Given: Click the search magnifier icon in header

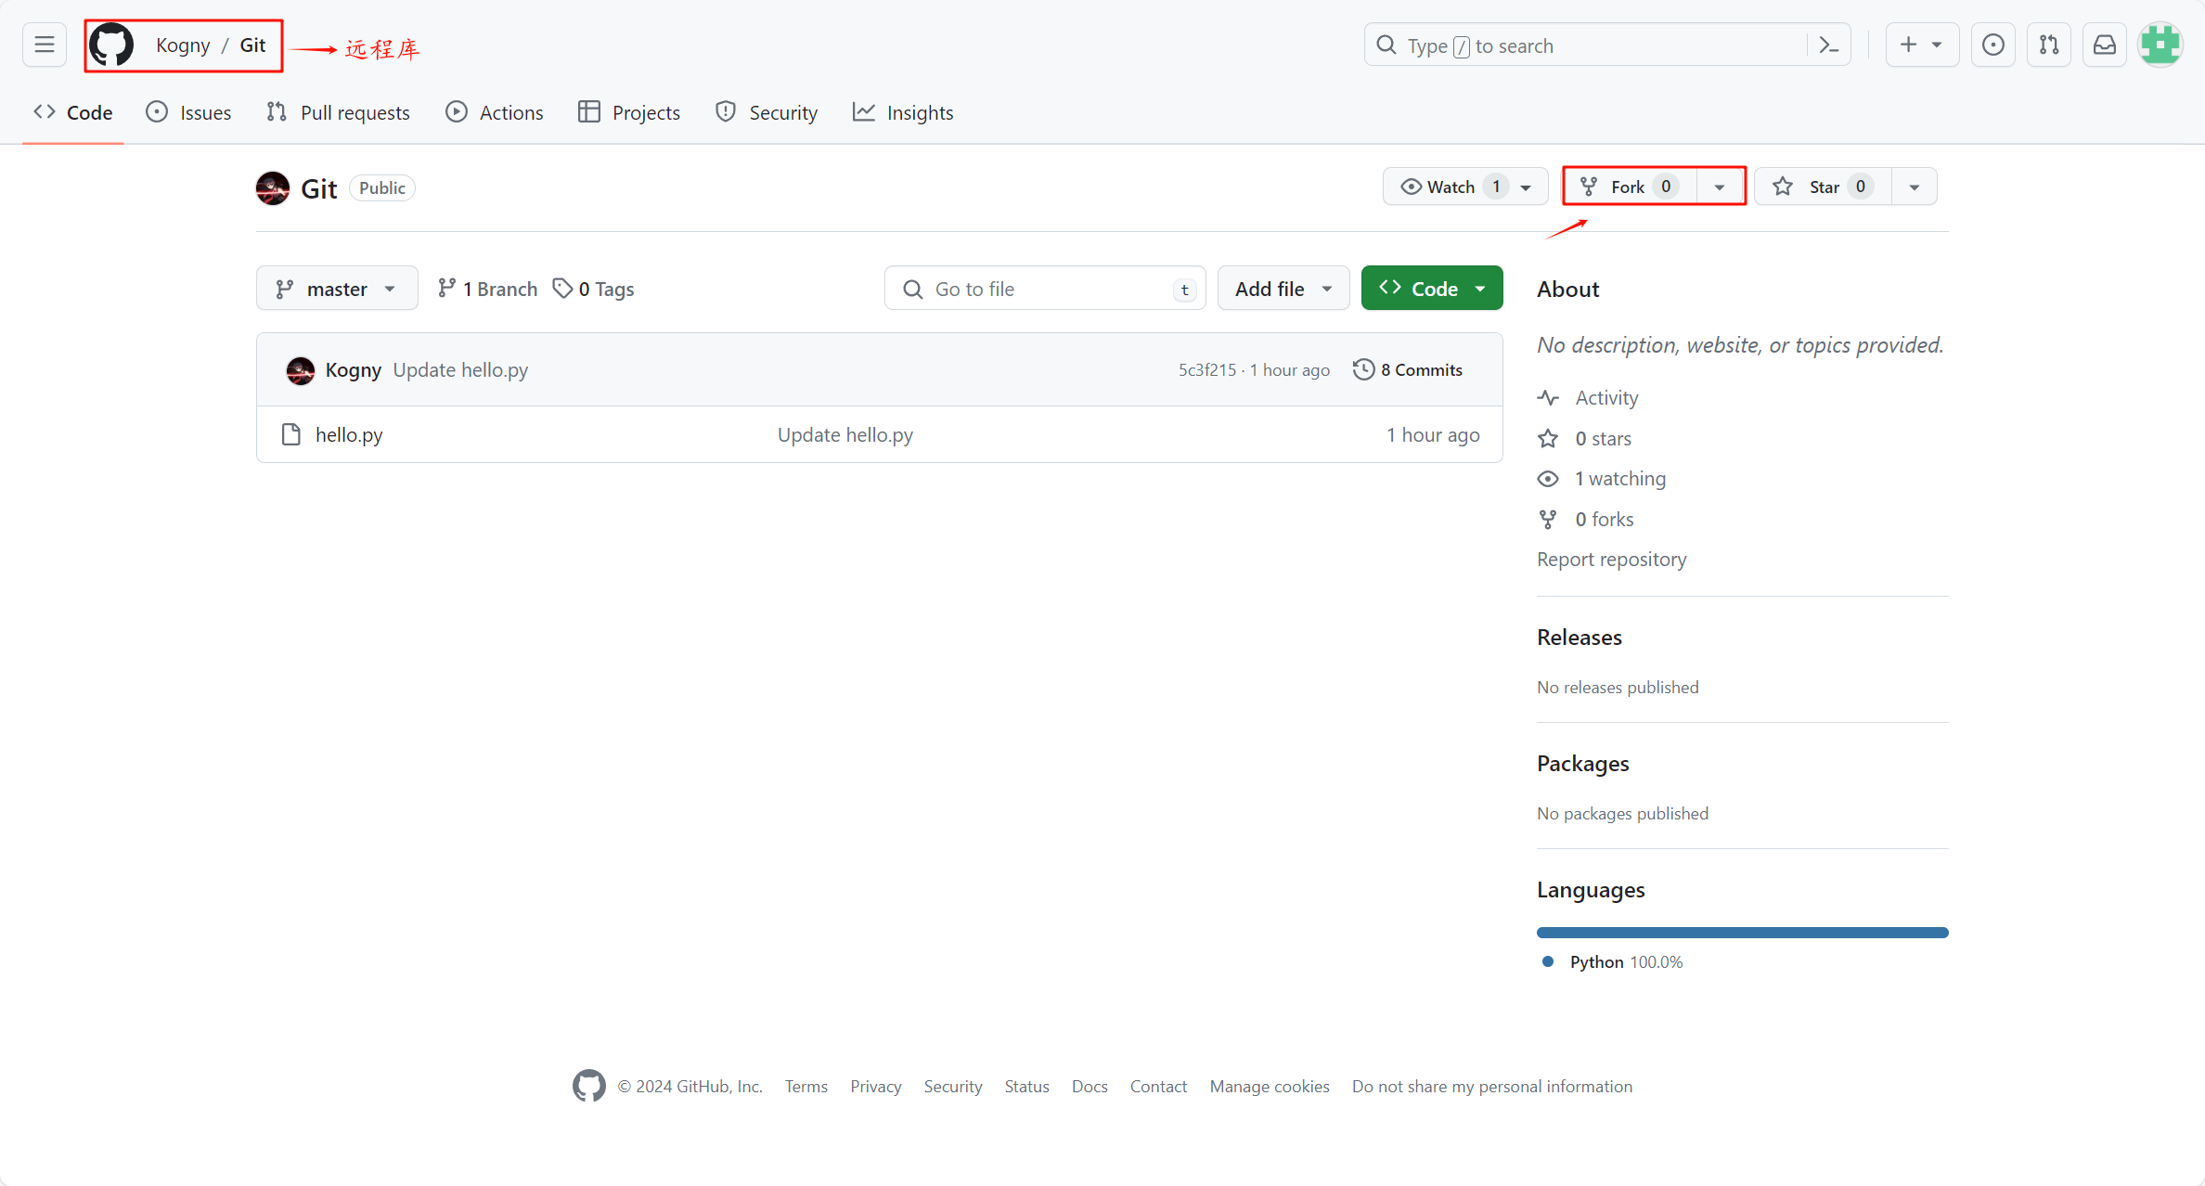Looking at the screenshot, I should click(x=1386, y=45).
